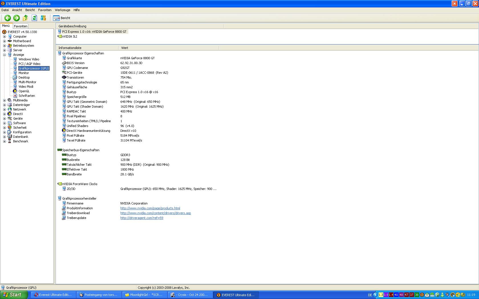Open the Ansicht menu
The height and width of the screenshot is (299, 479).
pyautogui.click(x=17, y=10)
